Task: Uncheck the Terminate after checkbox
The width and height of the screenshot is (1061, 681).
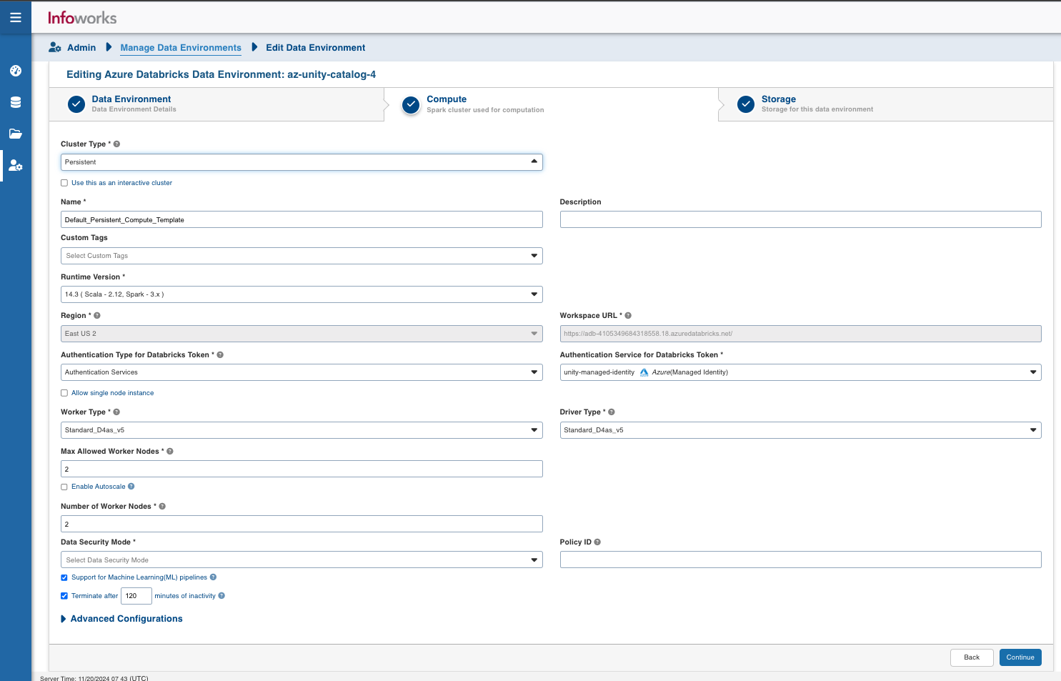Action: click(64, 596)
